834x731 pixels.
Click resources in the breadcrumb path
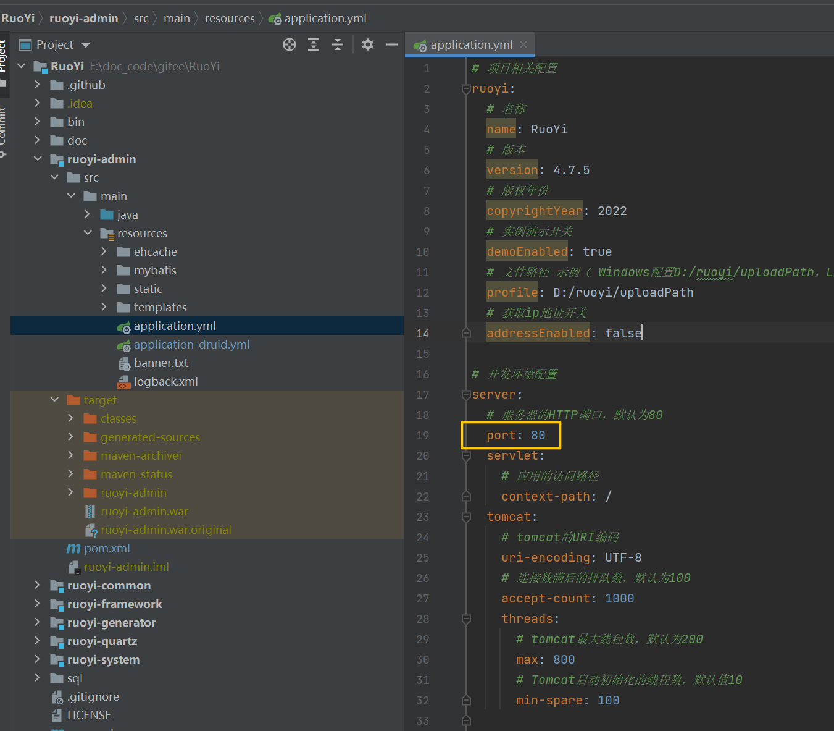[230, 18]
